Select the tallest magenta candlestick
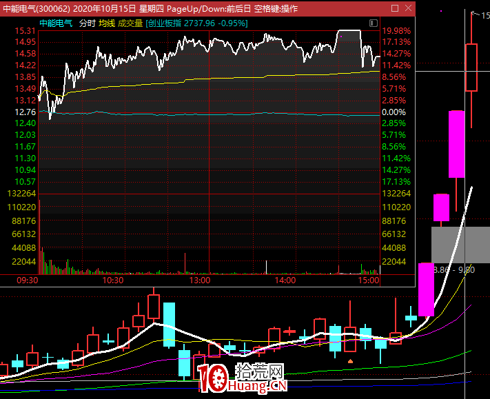The height and width of the screenshot is (399, 490). click(x=456, y=144)
